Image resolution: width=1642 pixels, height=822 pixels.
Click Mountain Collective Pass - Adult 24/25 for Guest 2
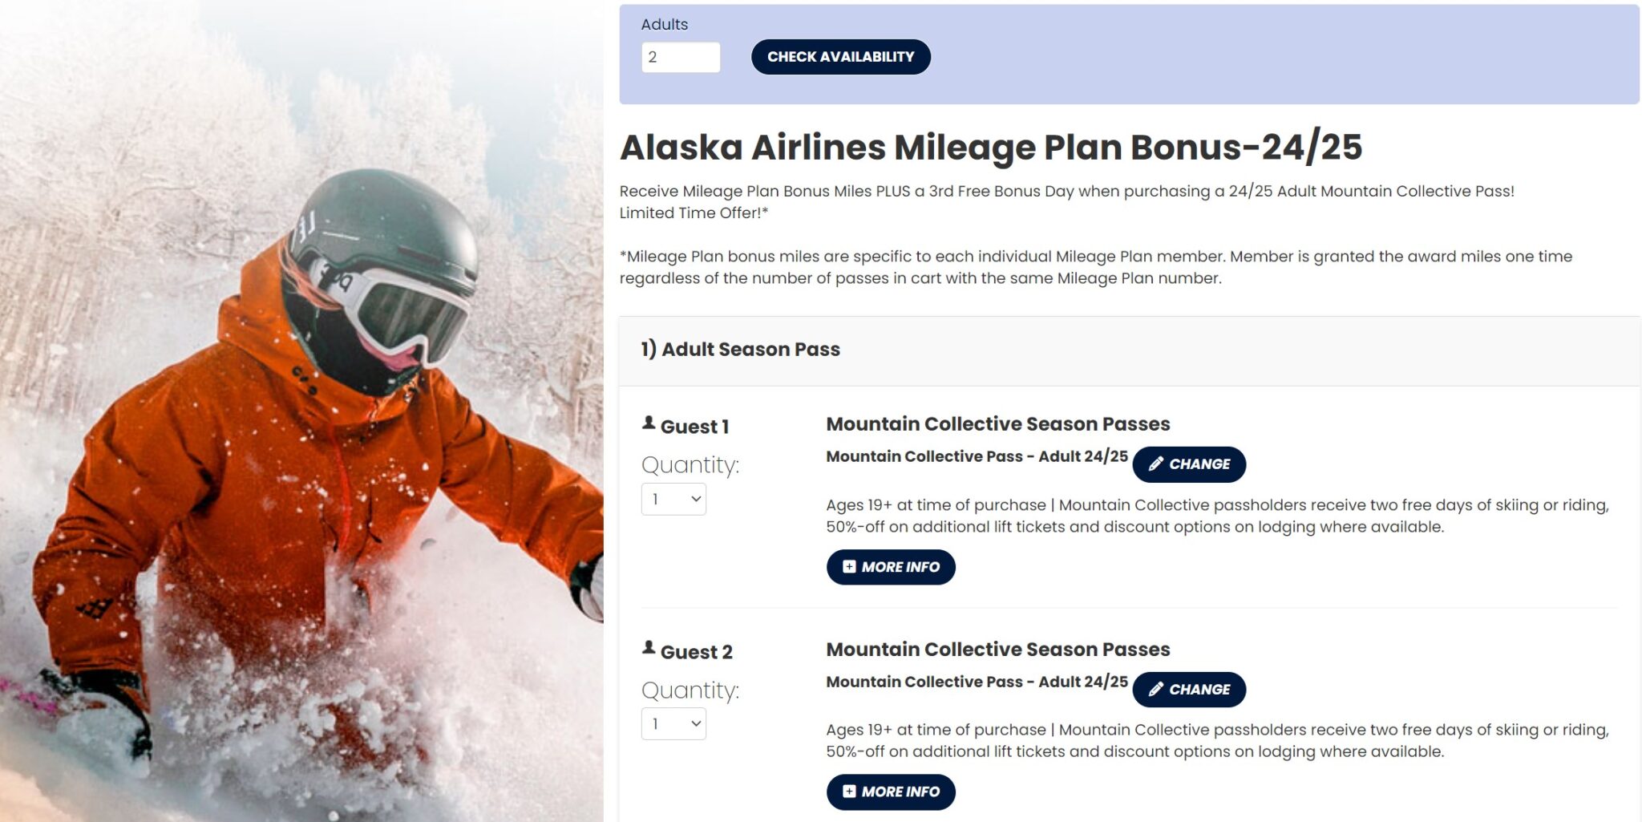[x=976, y=682]
